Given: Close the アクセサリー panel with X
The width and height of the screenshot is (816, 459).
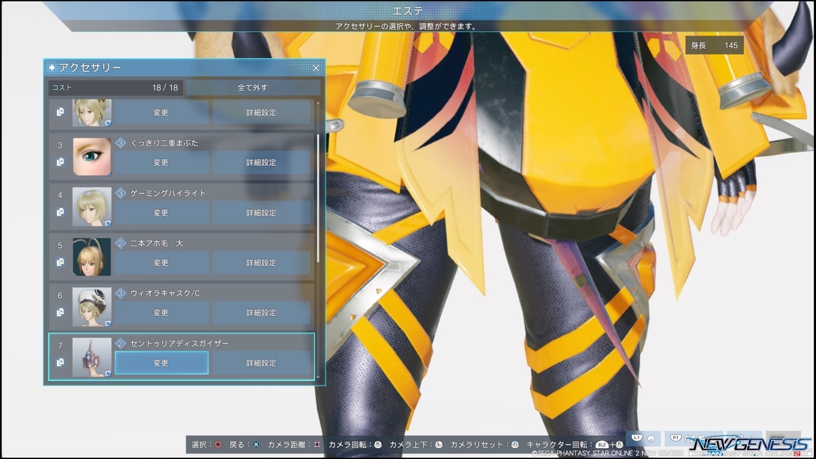Looking at the screenshot, I should (316, 68).
